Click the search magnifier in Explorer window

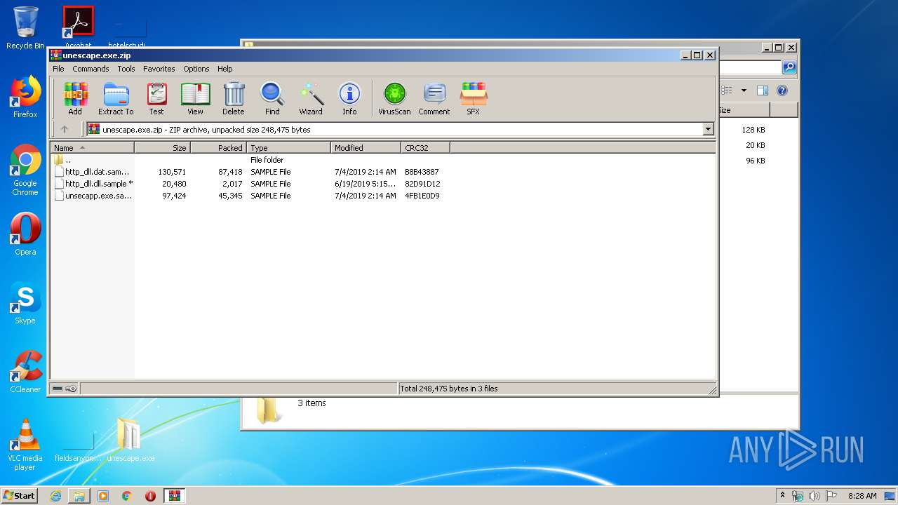(x=789, y=67)
